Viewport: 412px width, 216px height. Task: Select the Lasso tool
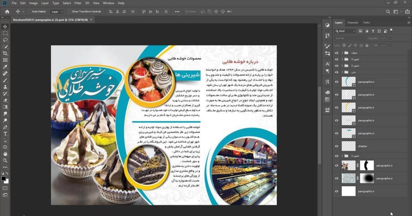coord(5,40)
